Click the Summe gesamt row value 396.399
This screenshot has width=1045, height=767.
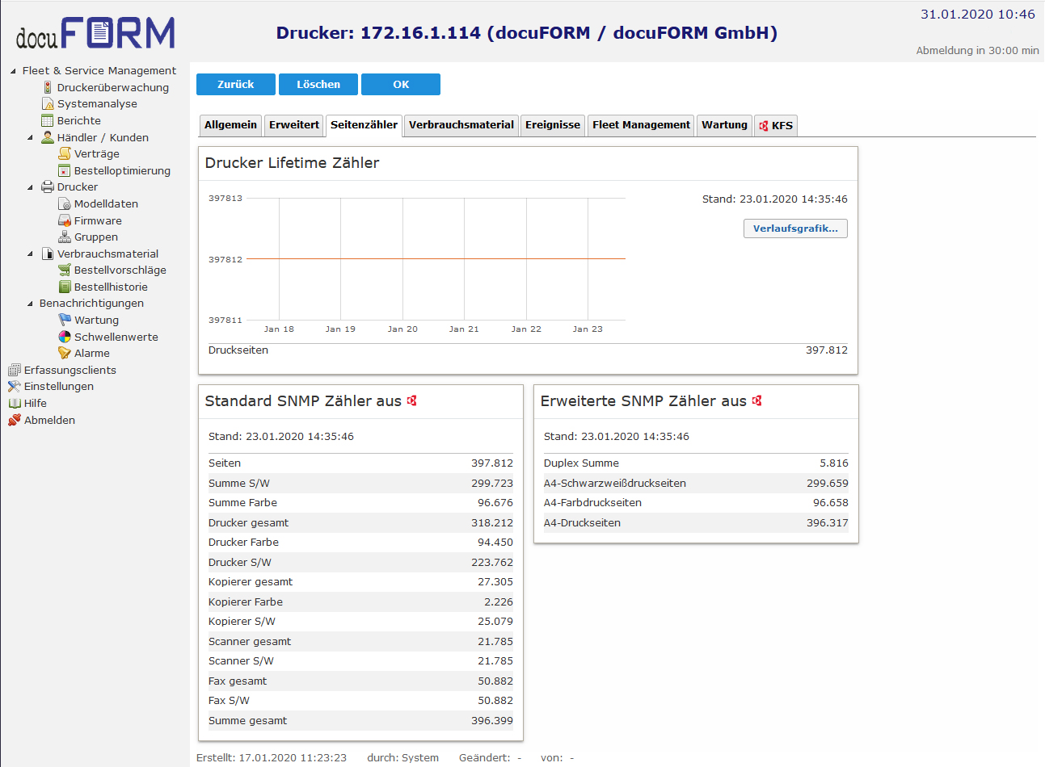point(492,720)
